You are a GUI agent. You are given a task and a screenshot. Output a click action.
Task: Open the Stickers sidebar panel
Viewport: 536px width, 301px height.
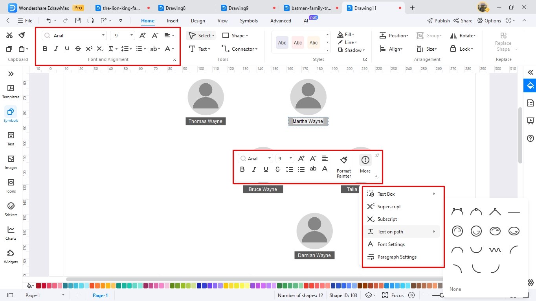coord(11,209)
